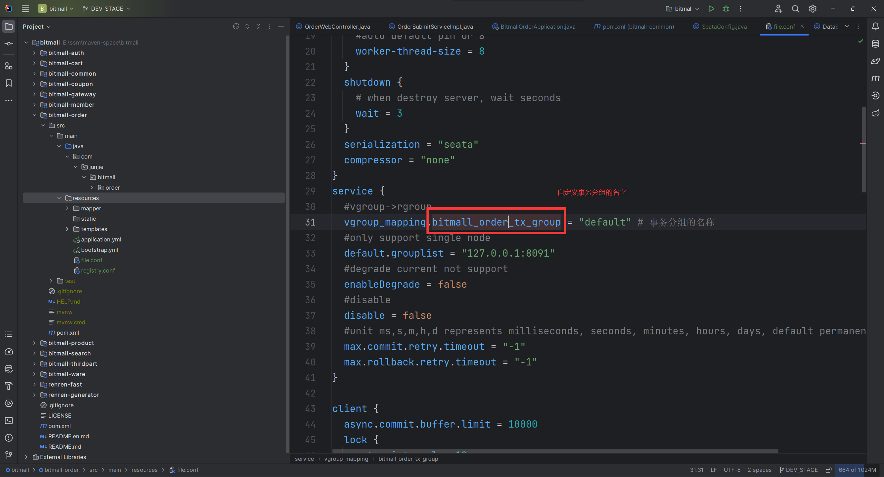
Task: Open Code With Me user icon
Action: 778,9
